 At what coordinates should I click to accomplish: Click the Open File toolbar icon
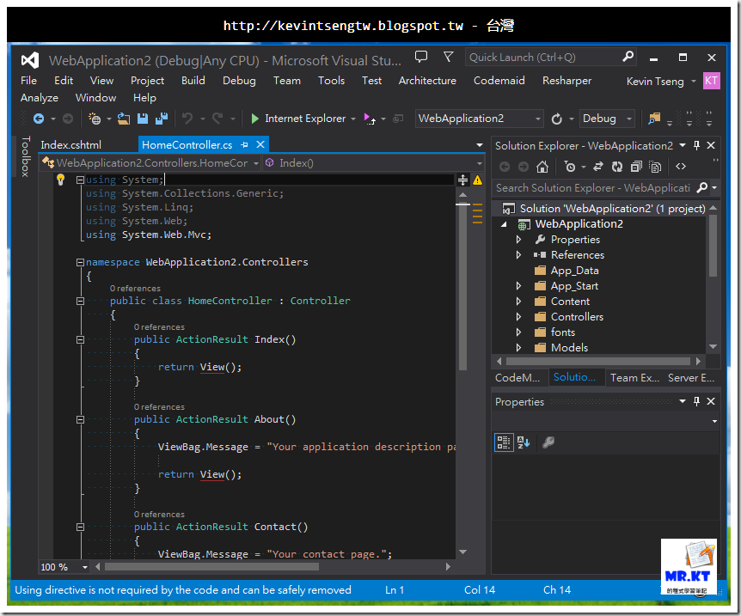124,119
